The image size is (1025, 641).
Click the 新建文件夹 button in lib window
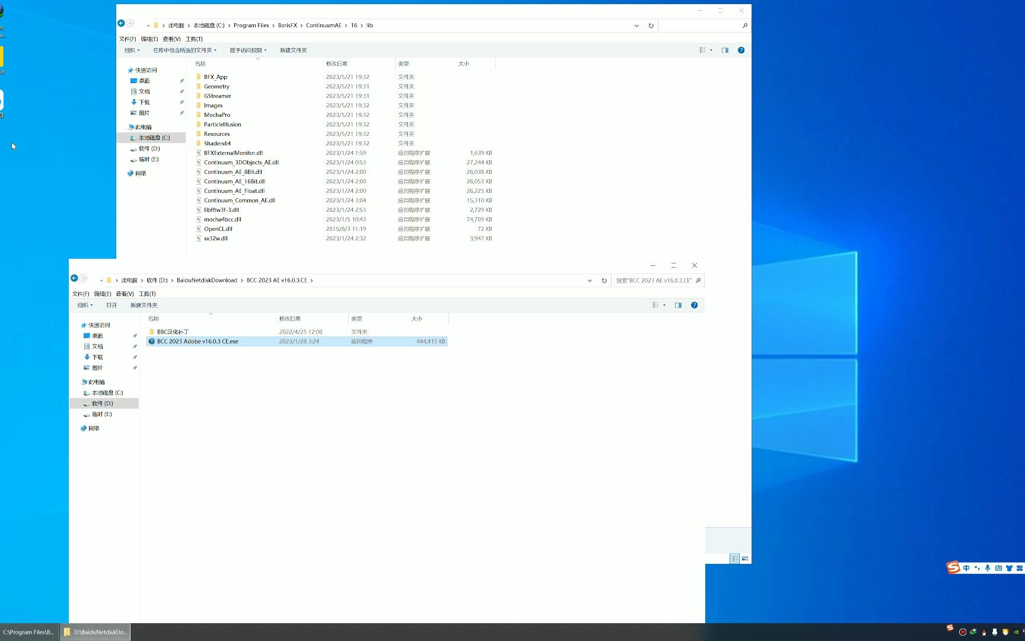point(293,50)
